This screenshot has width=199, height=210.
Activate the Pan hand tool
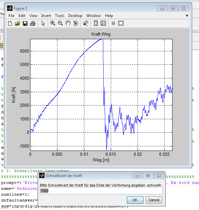point(68,23)
